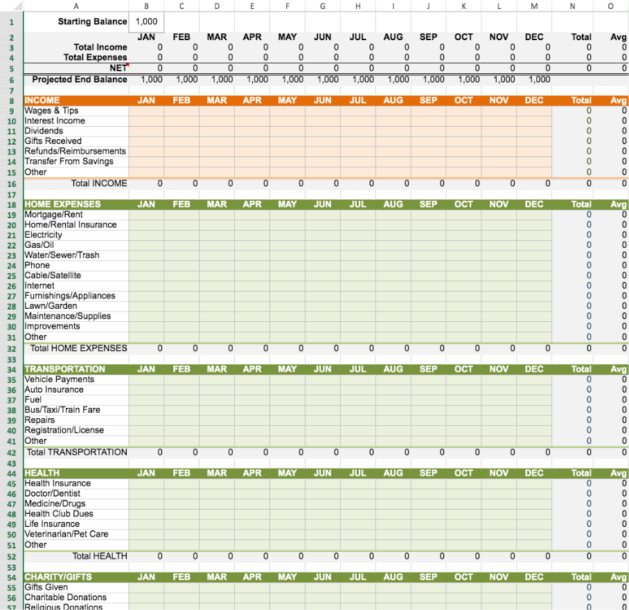The height and width of the screenshot is (610, 629).
Task: Select row 1 header
Action: click(12, 22)
